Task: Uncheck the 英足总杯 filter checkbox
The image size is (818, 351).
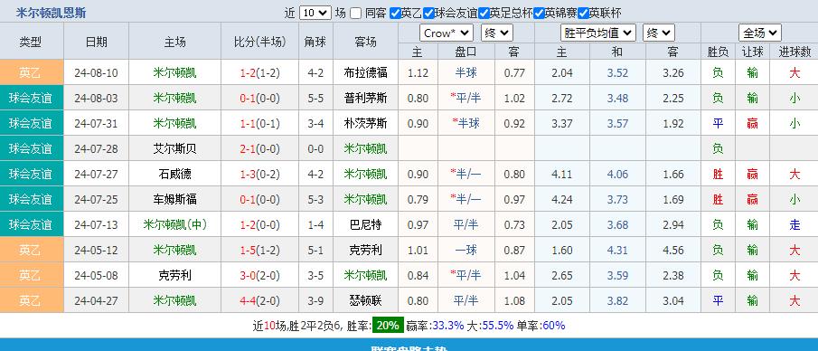Action: (484, 13)
